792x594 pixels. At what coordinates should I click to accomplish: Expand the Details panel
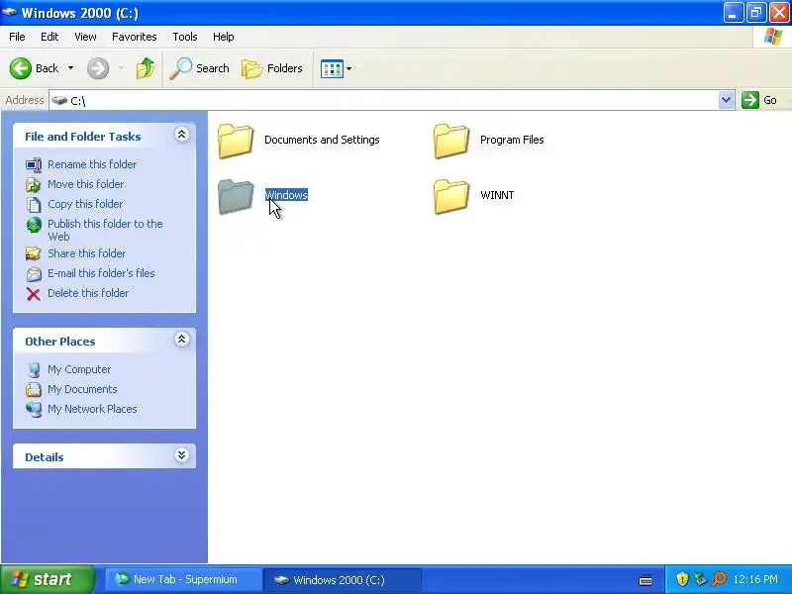click(182, 455)
